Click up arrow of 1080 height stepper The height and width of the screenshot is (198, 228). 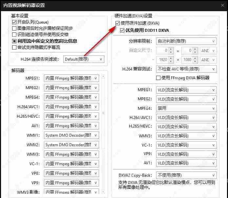point(195,58)
